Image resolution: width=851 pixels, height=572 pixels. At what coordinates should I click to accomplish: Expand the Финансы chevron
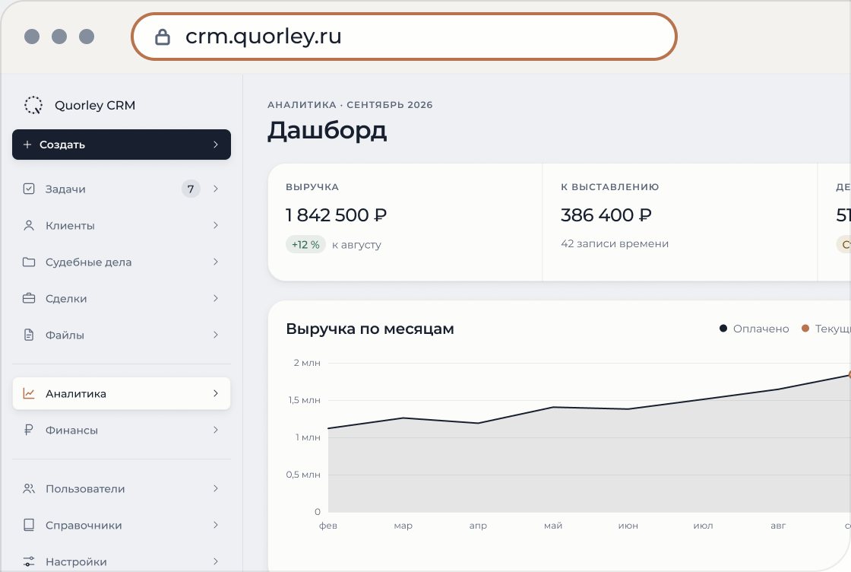pyautogui.click(x=216, y=430)
